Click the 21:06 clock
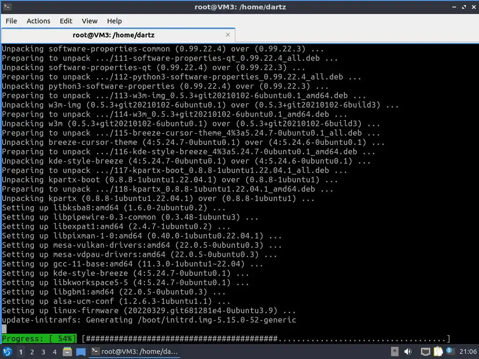The width and height of the screenshot is (479, 359). 468,352
